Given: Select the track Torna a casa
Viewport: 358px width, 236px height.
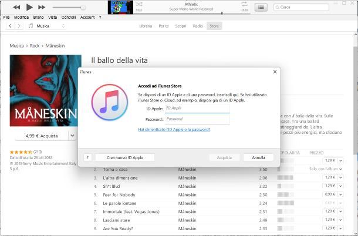Looking at the screenshot, I should tap(115, 170).
